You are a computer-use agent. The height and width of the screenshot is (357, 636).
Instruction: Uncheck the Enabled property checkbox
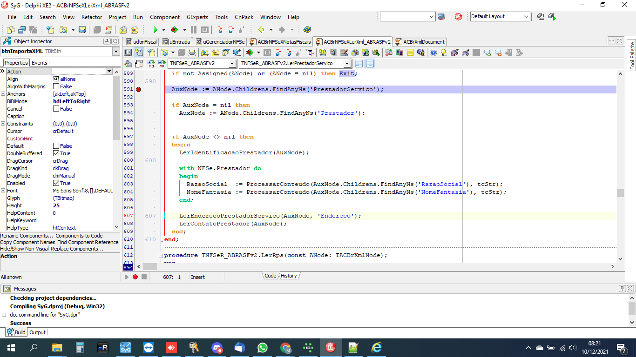click(x=56, y=183)
